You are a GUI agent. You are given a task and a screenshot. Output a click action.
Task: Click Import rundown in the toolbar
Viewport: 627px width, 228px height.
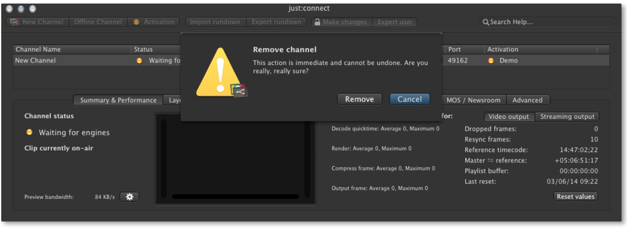click(x=215, y=22)
